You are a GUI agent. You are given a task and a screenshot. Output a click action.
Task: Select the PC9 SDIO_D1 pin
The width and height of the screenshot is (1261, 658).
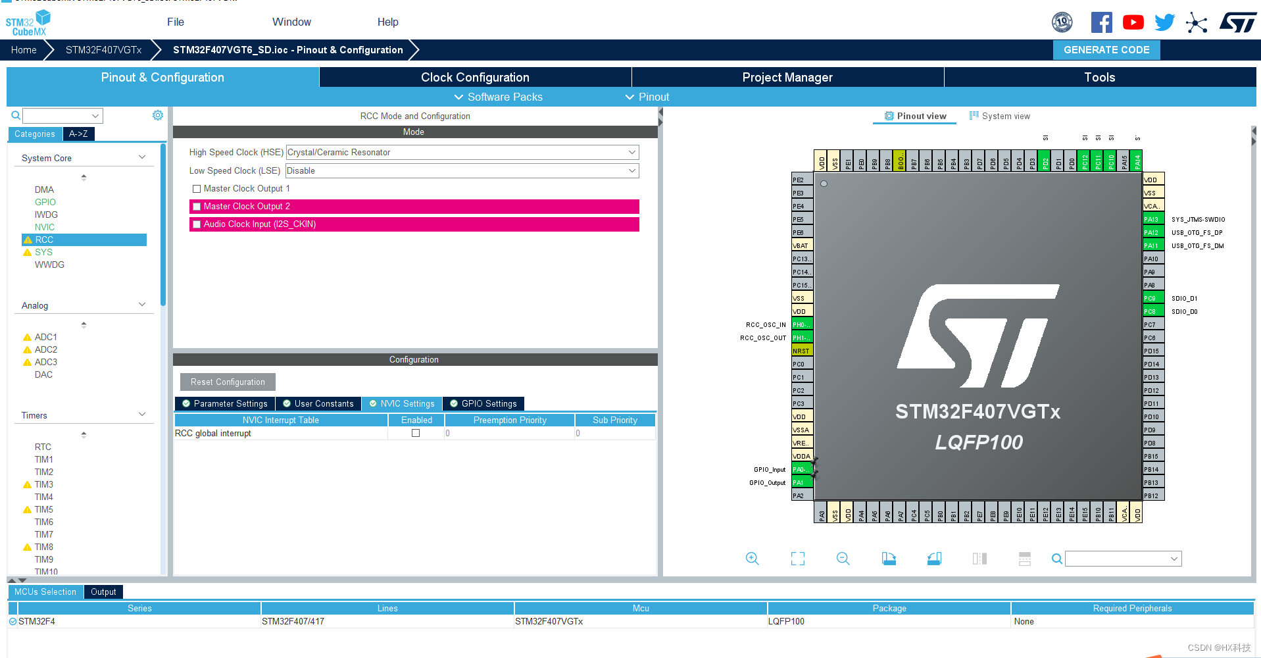(x=1153, y=298)
